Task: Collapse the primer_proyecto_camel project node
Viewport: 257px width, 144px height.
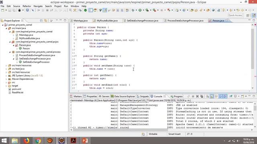Action: coord(3,25)
